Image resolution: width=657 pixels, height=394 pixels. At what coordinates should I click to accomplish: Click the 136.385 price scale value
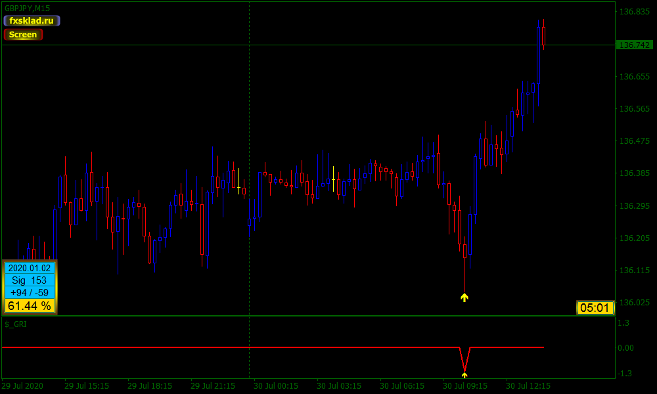click(635, 173)
